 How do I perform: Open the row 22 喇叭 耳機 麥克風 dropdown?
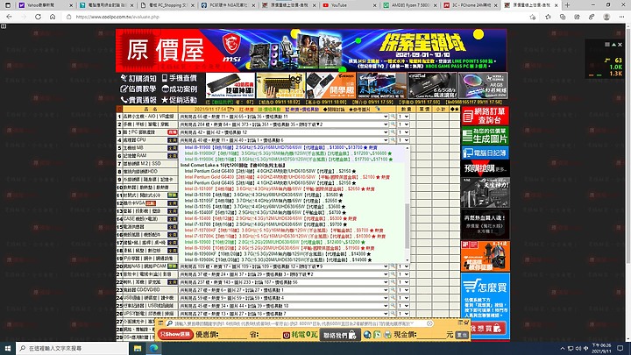point(284,282)
